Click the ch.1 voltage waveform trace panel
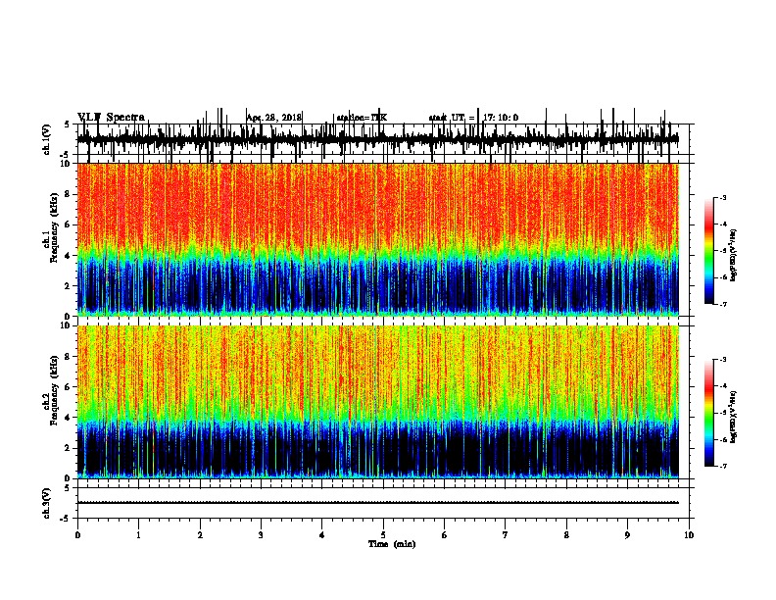Image resolution: width=776 pixels, height=600 pixels. (x=383, y=139)
